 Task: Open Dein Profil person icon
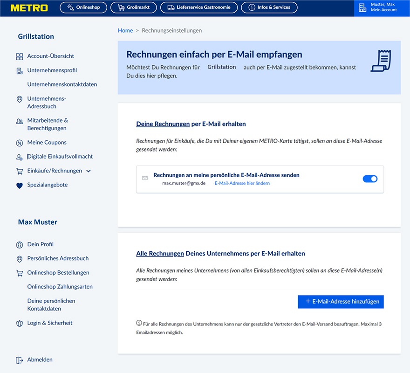(19, 244)
